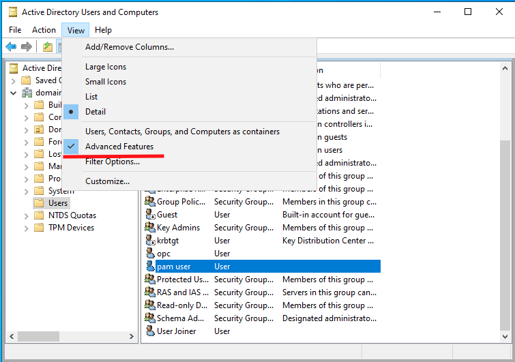Select TPM Devices in tree
Image resolution: width=515 pixels, height=362 pixels.
pos(71,228)
